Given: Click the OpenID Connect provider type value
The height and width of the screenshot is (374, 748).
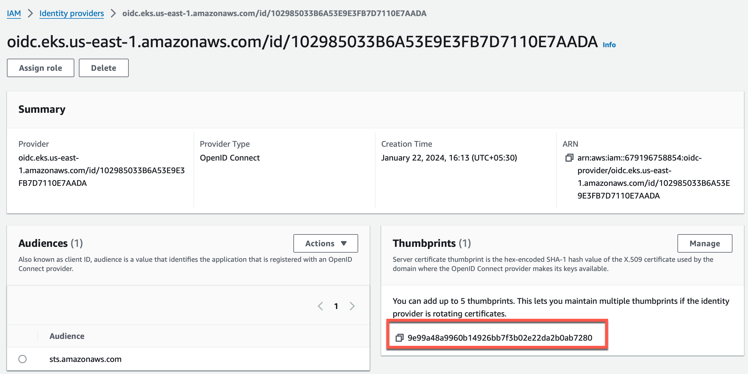Looking at the screenshot, I should [230, 158].
